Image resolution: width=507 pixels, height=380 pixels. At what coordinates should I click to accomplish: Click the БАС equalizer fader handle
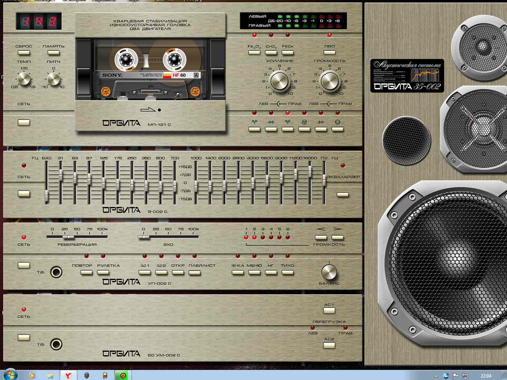pos(46,196)
